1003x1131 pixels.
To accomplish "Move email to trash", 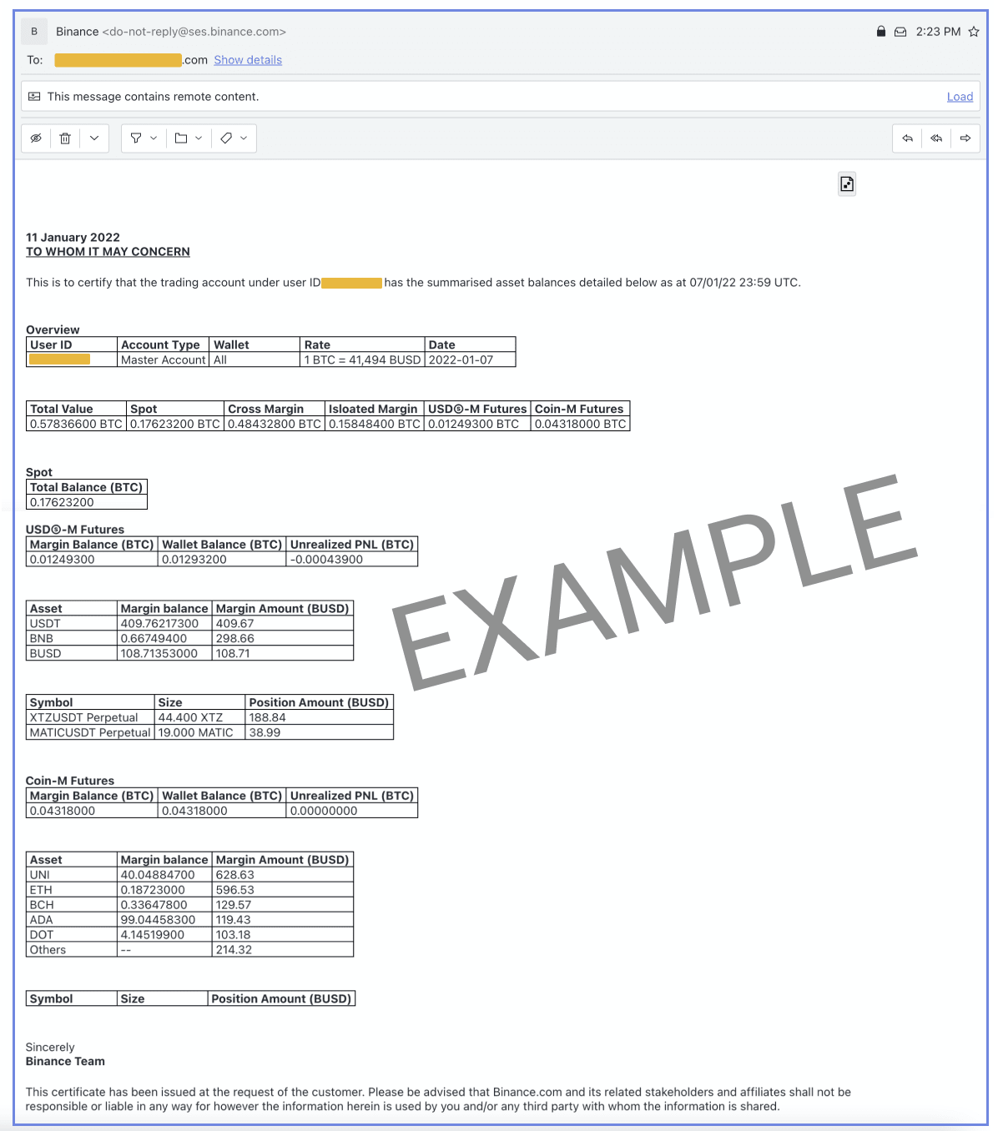I will [65, 138].
